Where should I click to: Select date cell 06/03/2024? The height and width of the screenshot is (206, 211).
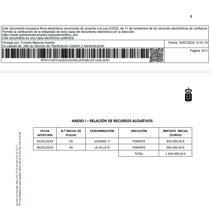pyautogui.click(x=45, y=148)
